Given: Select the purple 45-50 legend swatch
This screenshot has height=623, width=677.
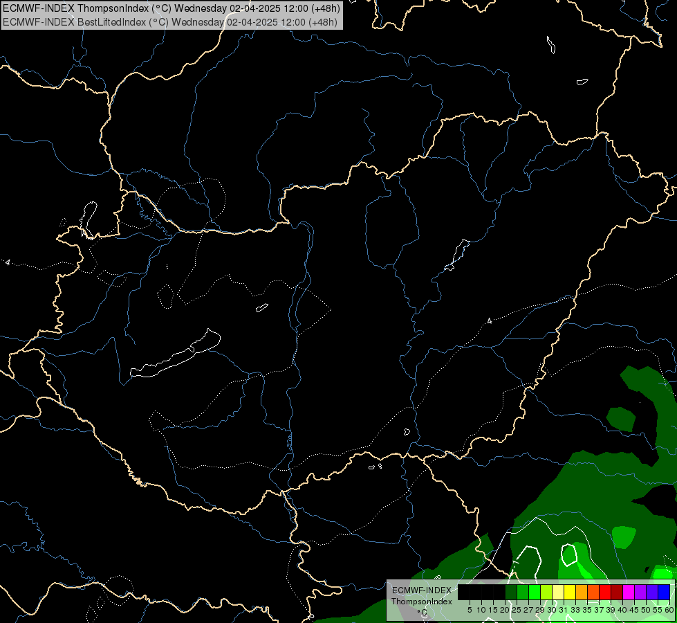Looking at the screenshot, I should (641, 592).
